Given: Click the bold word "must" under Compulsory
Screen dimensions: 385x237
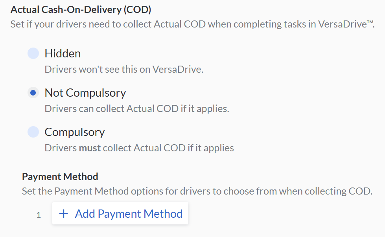Looking at the screenshot, I should click(x=90, y=148).
